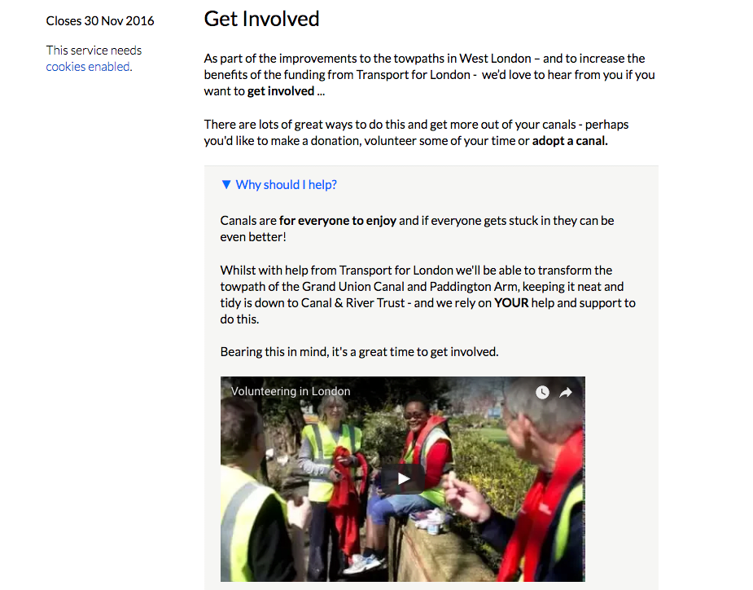Collapse the "Why should I help?" section
753x590 pixels.
(x=279, y=185)
